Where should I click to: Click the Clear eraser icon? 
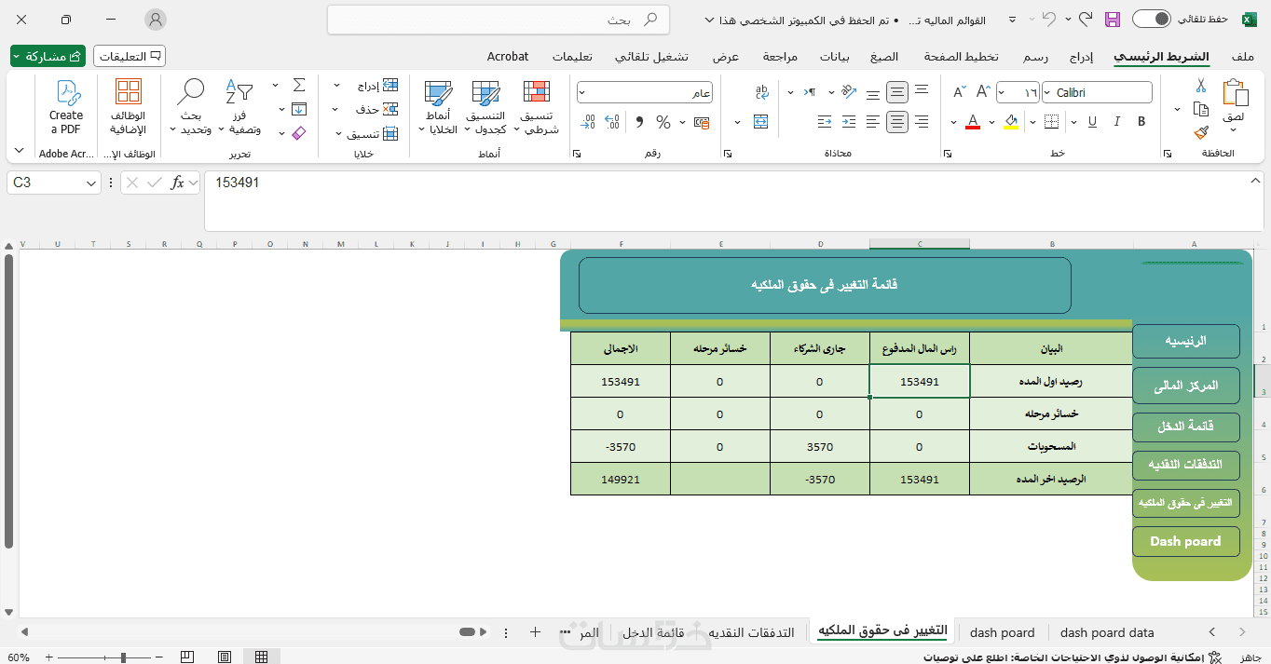tap(299, 133)
